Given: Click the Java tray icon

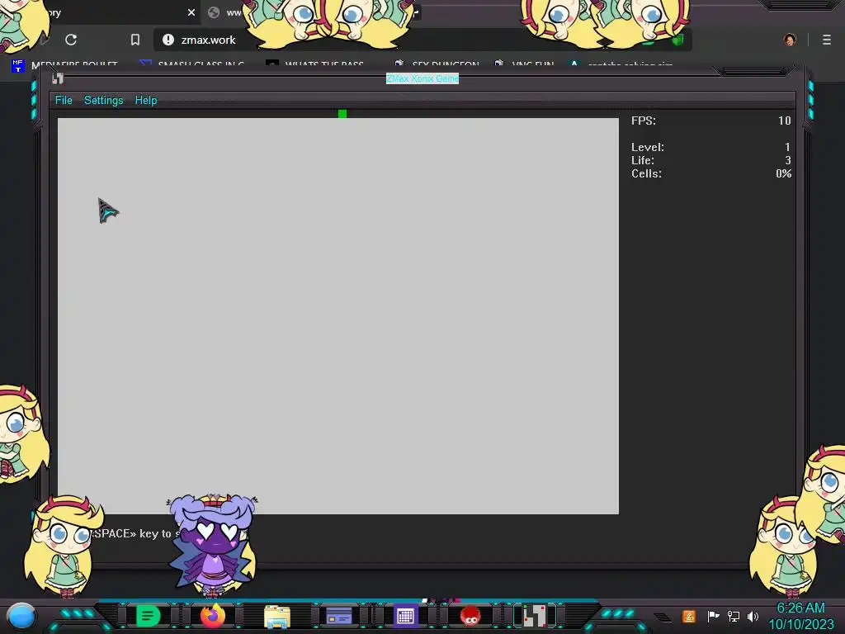Looking at the screenshot, I should tap(689, 616).
